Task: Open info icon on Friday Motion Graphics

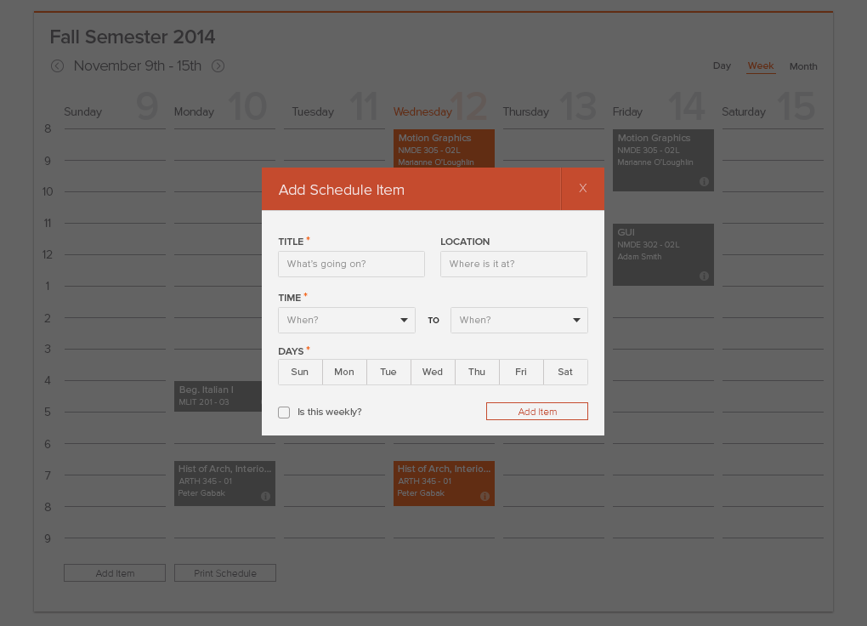Action: tap(704, 181)
